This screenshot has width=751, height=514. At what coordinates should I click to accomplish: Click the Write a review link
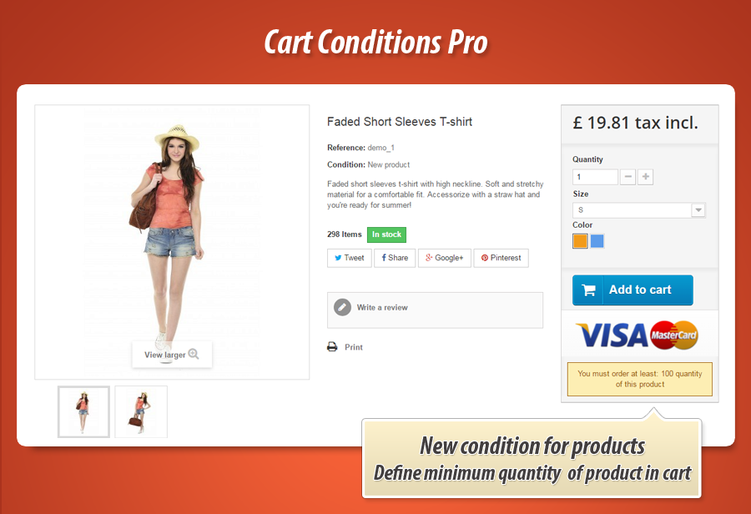click(382, 308)
